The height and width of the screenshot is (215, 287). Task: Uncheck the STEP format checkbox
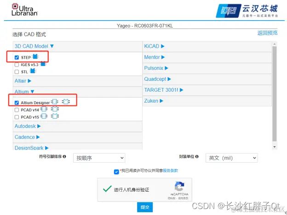(17, 57)
